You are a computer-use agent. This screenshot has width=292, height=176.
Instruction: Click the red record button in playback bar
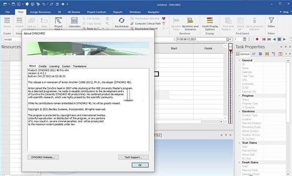pos(257,39)
